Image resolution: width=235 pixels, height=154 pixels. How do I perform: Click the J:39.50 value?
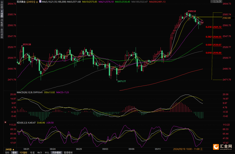(50, 123)
